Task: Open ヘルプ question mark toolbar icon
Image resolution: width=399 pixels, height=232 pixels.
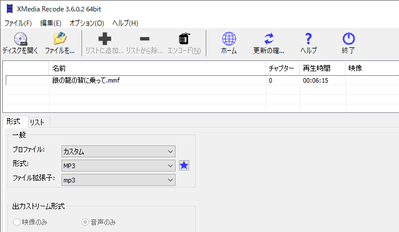Action: (x=308, y=39)
